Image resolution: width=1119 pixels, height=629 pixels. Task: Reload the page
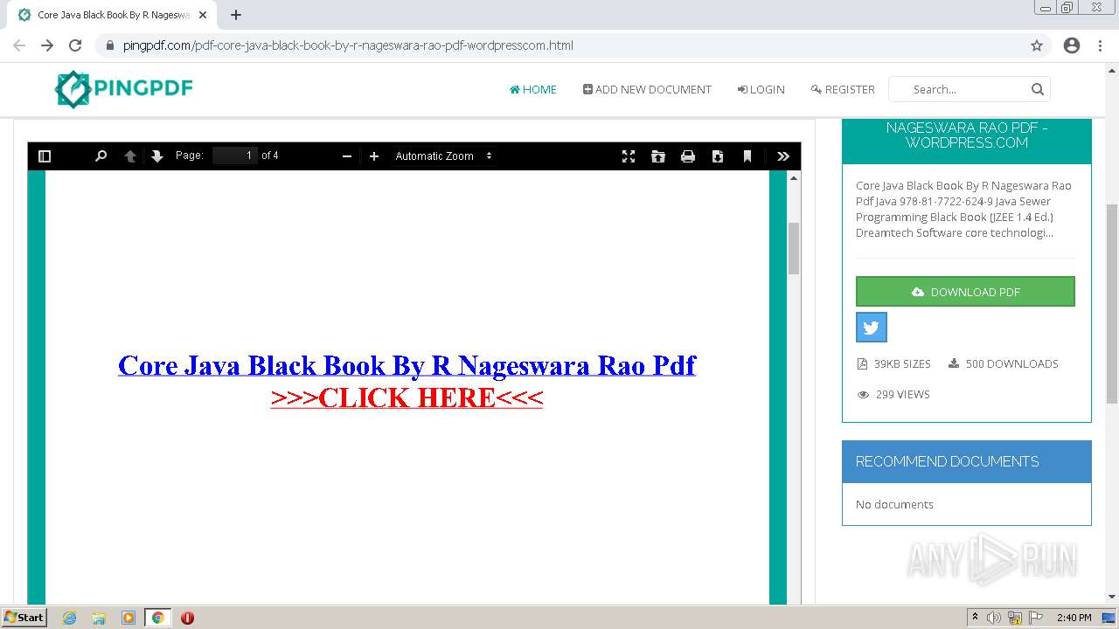[75, 45]
